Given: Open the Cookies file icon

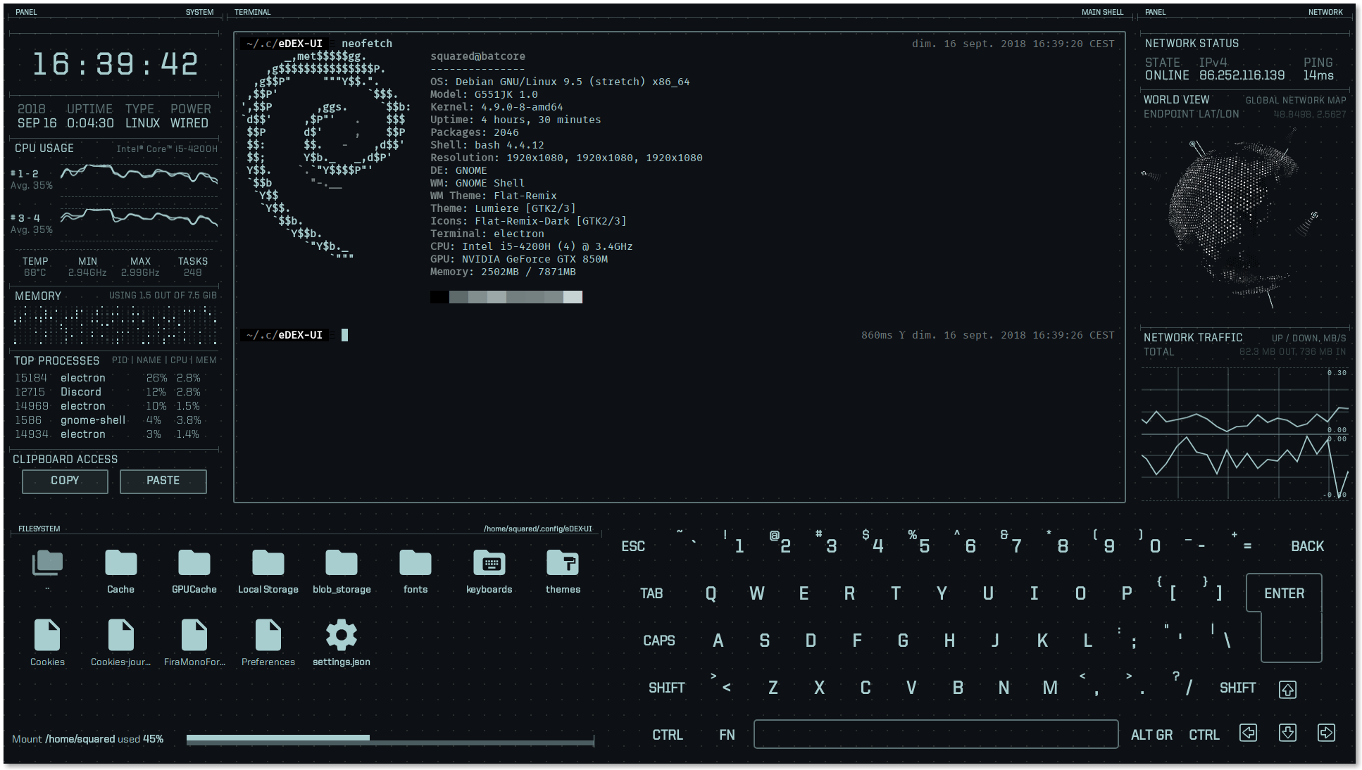Looking at the screenshot, I should (x=46, y=636).
